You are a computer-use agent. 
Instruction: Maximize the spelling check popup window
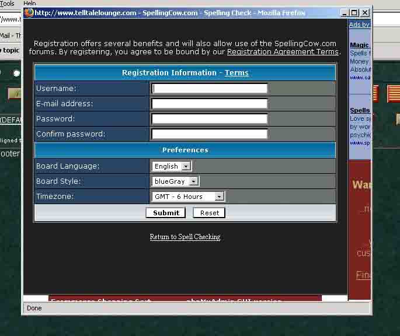(354, 13)
